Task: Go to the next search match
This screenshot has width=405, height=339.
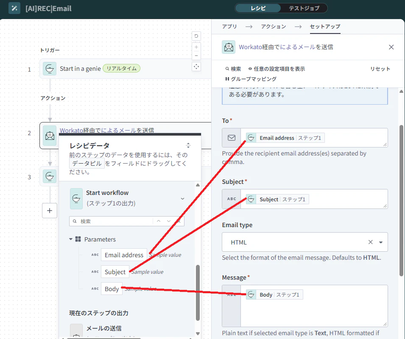Action: click(169, 221)
